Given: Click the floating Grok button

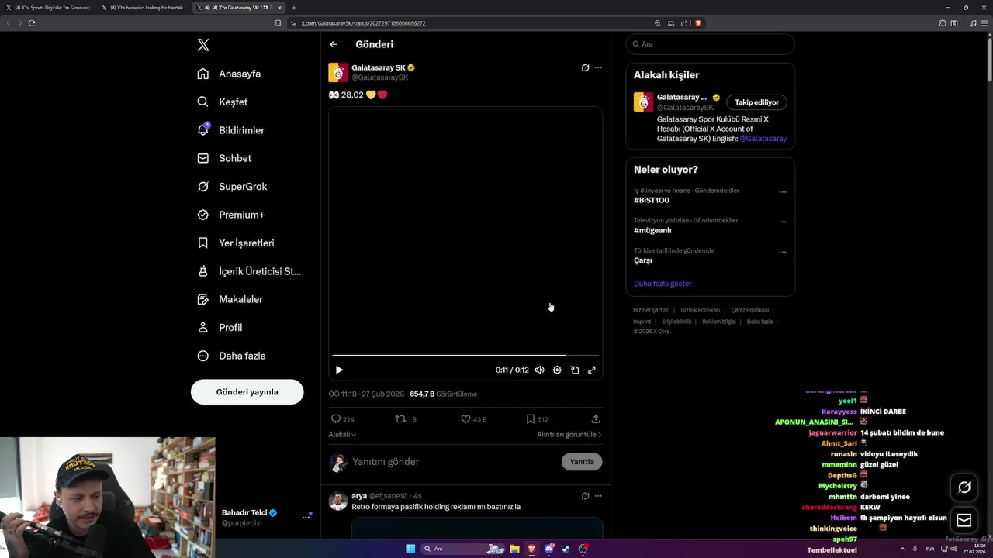Looking at the screenshot, I should coord(964,487).
